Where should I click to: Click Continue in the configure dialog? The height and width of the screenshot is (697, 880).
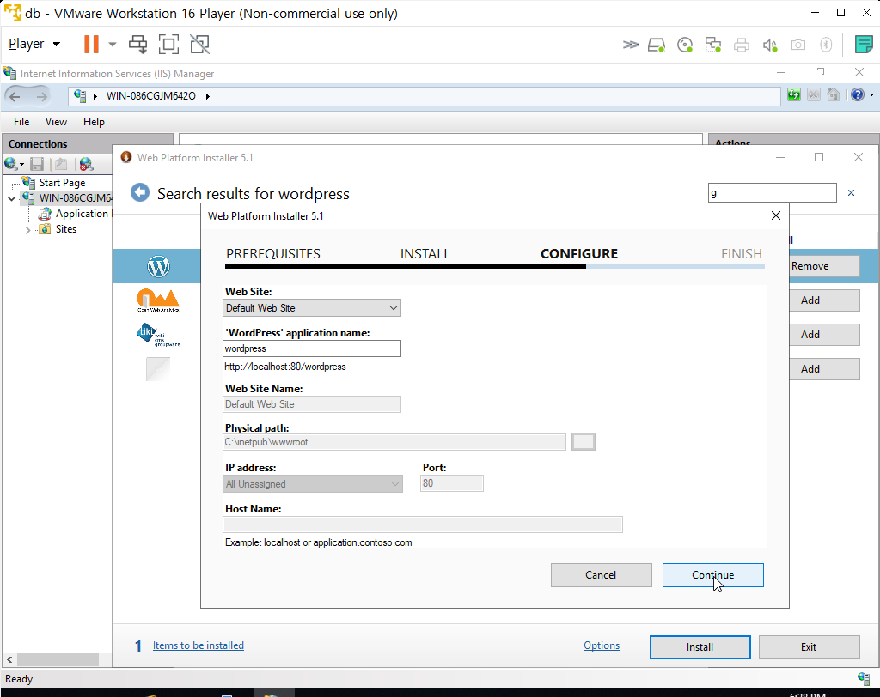(712, 575)
